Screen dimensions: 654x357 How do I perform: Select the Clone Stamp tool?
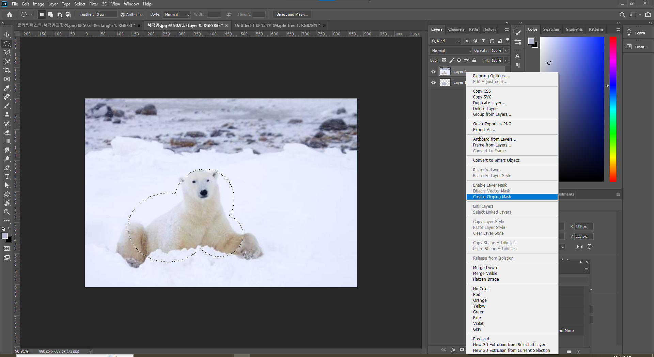click(7, 114)
